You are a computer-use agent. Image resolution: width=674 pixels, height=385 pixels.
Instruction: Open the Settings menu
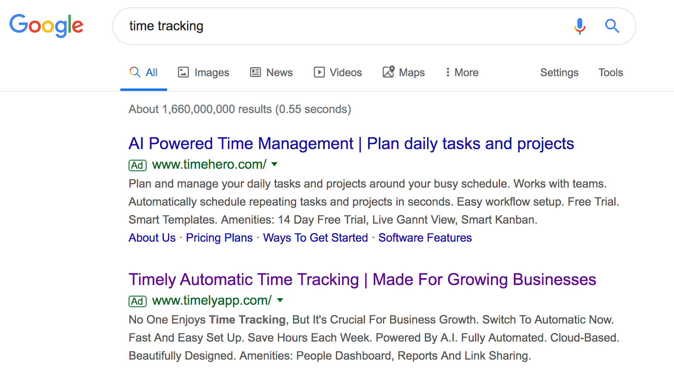point(559,72)
